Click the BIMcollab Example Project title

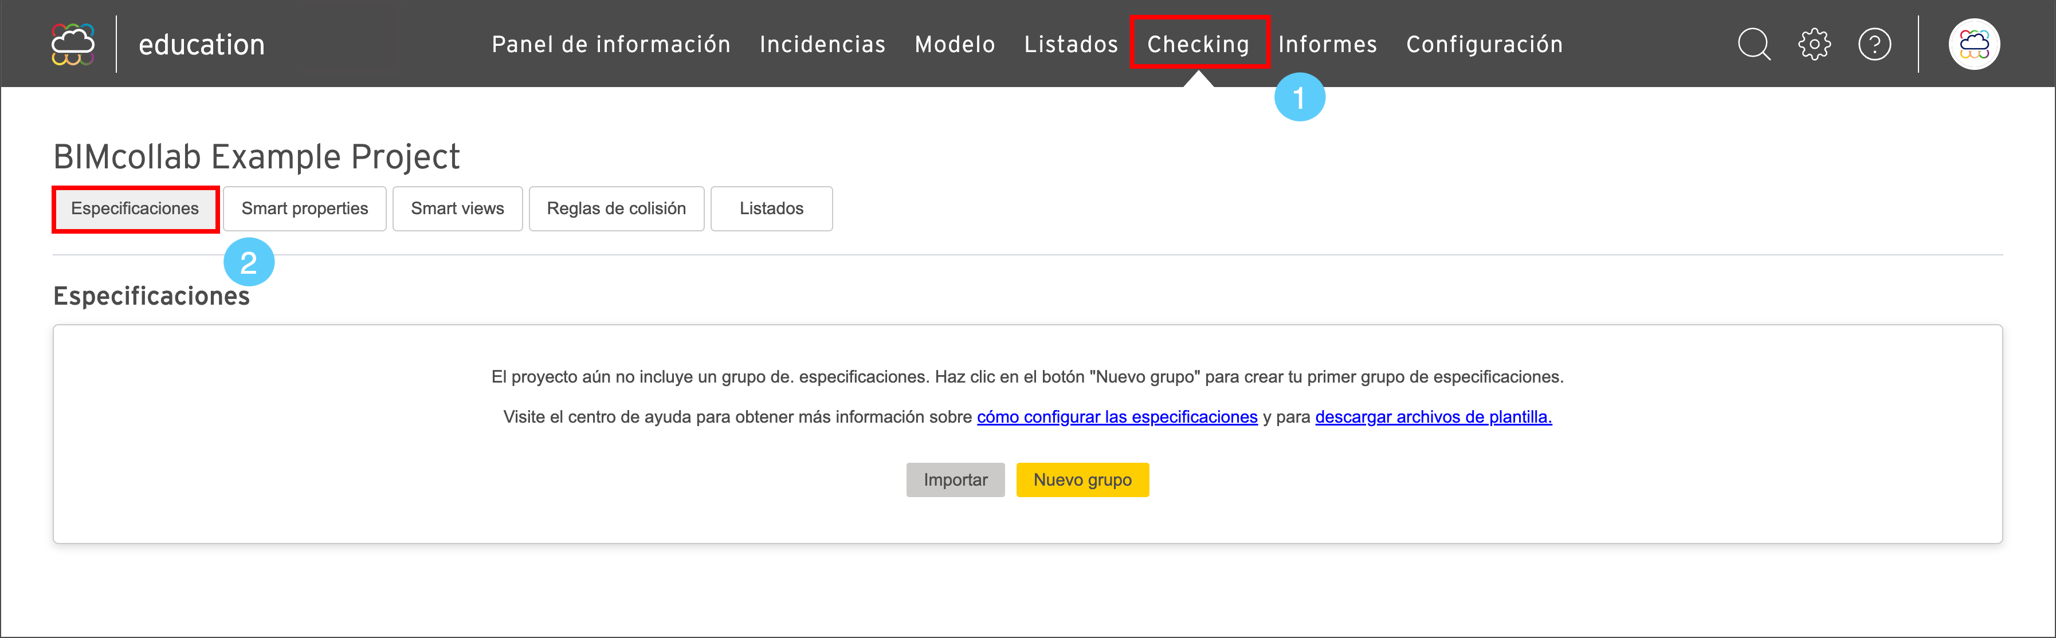tap(256, 156)
